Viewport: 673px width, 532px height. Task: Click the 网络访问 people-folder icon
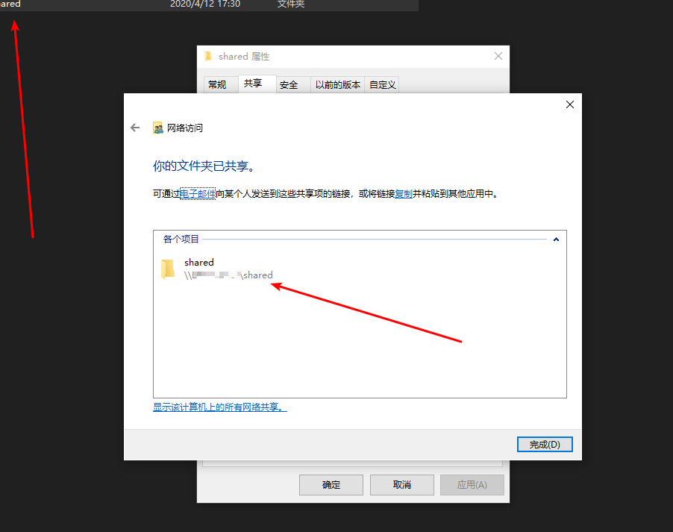158,128
